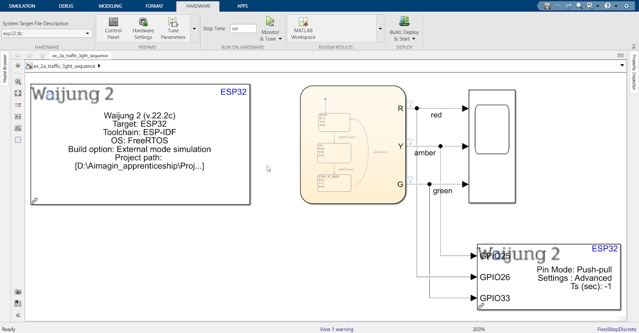Viewport: 639px width, 333px height.
Task: Select the ex_2a_traffic_light_sequence model tab
Action: click(80, 55)
